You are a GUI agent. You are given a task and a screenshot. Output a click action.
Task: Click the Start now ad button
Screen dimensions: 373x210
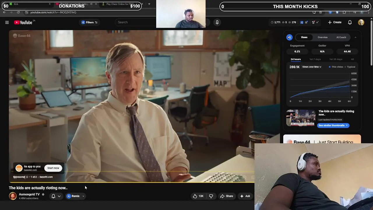53,168
